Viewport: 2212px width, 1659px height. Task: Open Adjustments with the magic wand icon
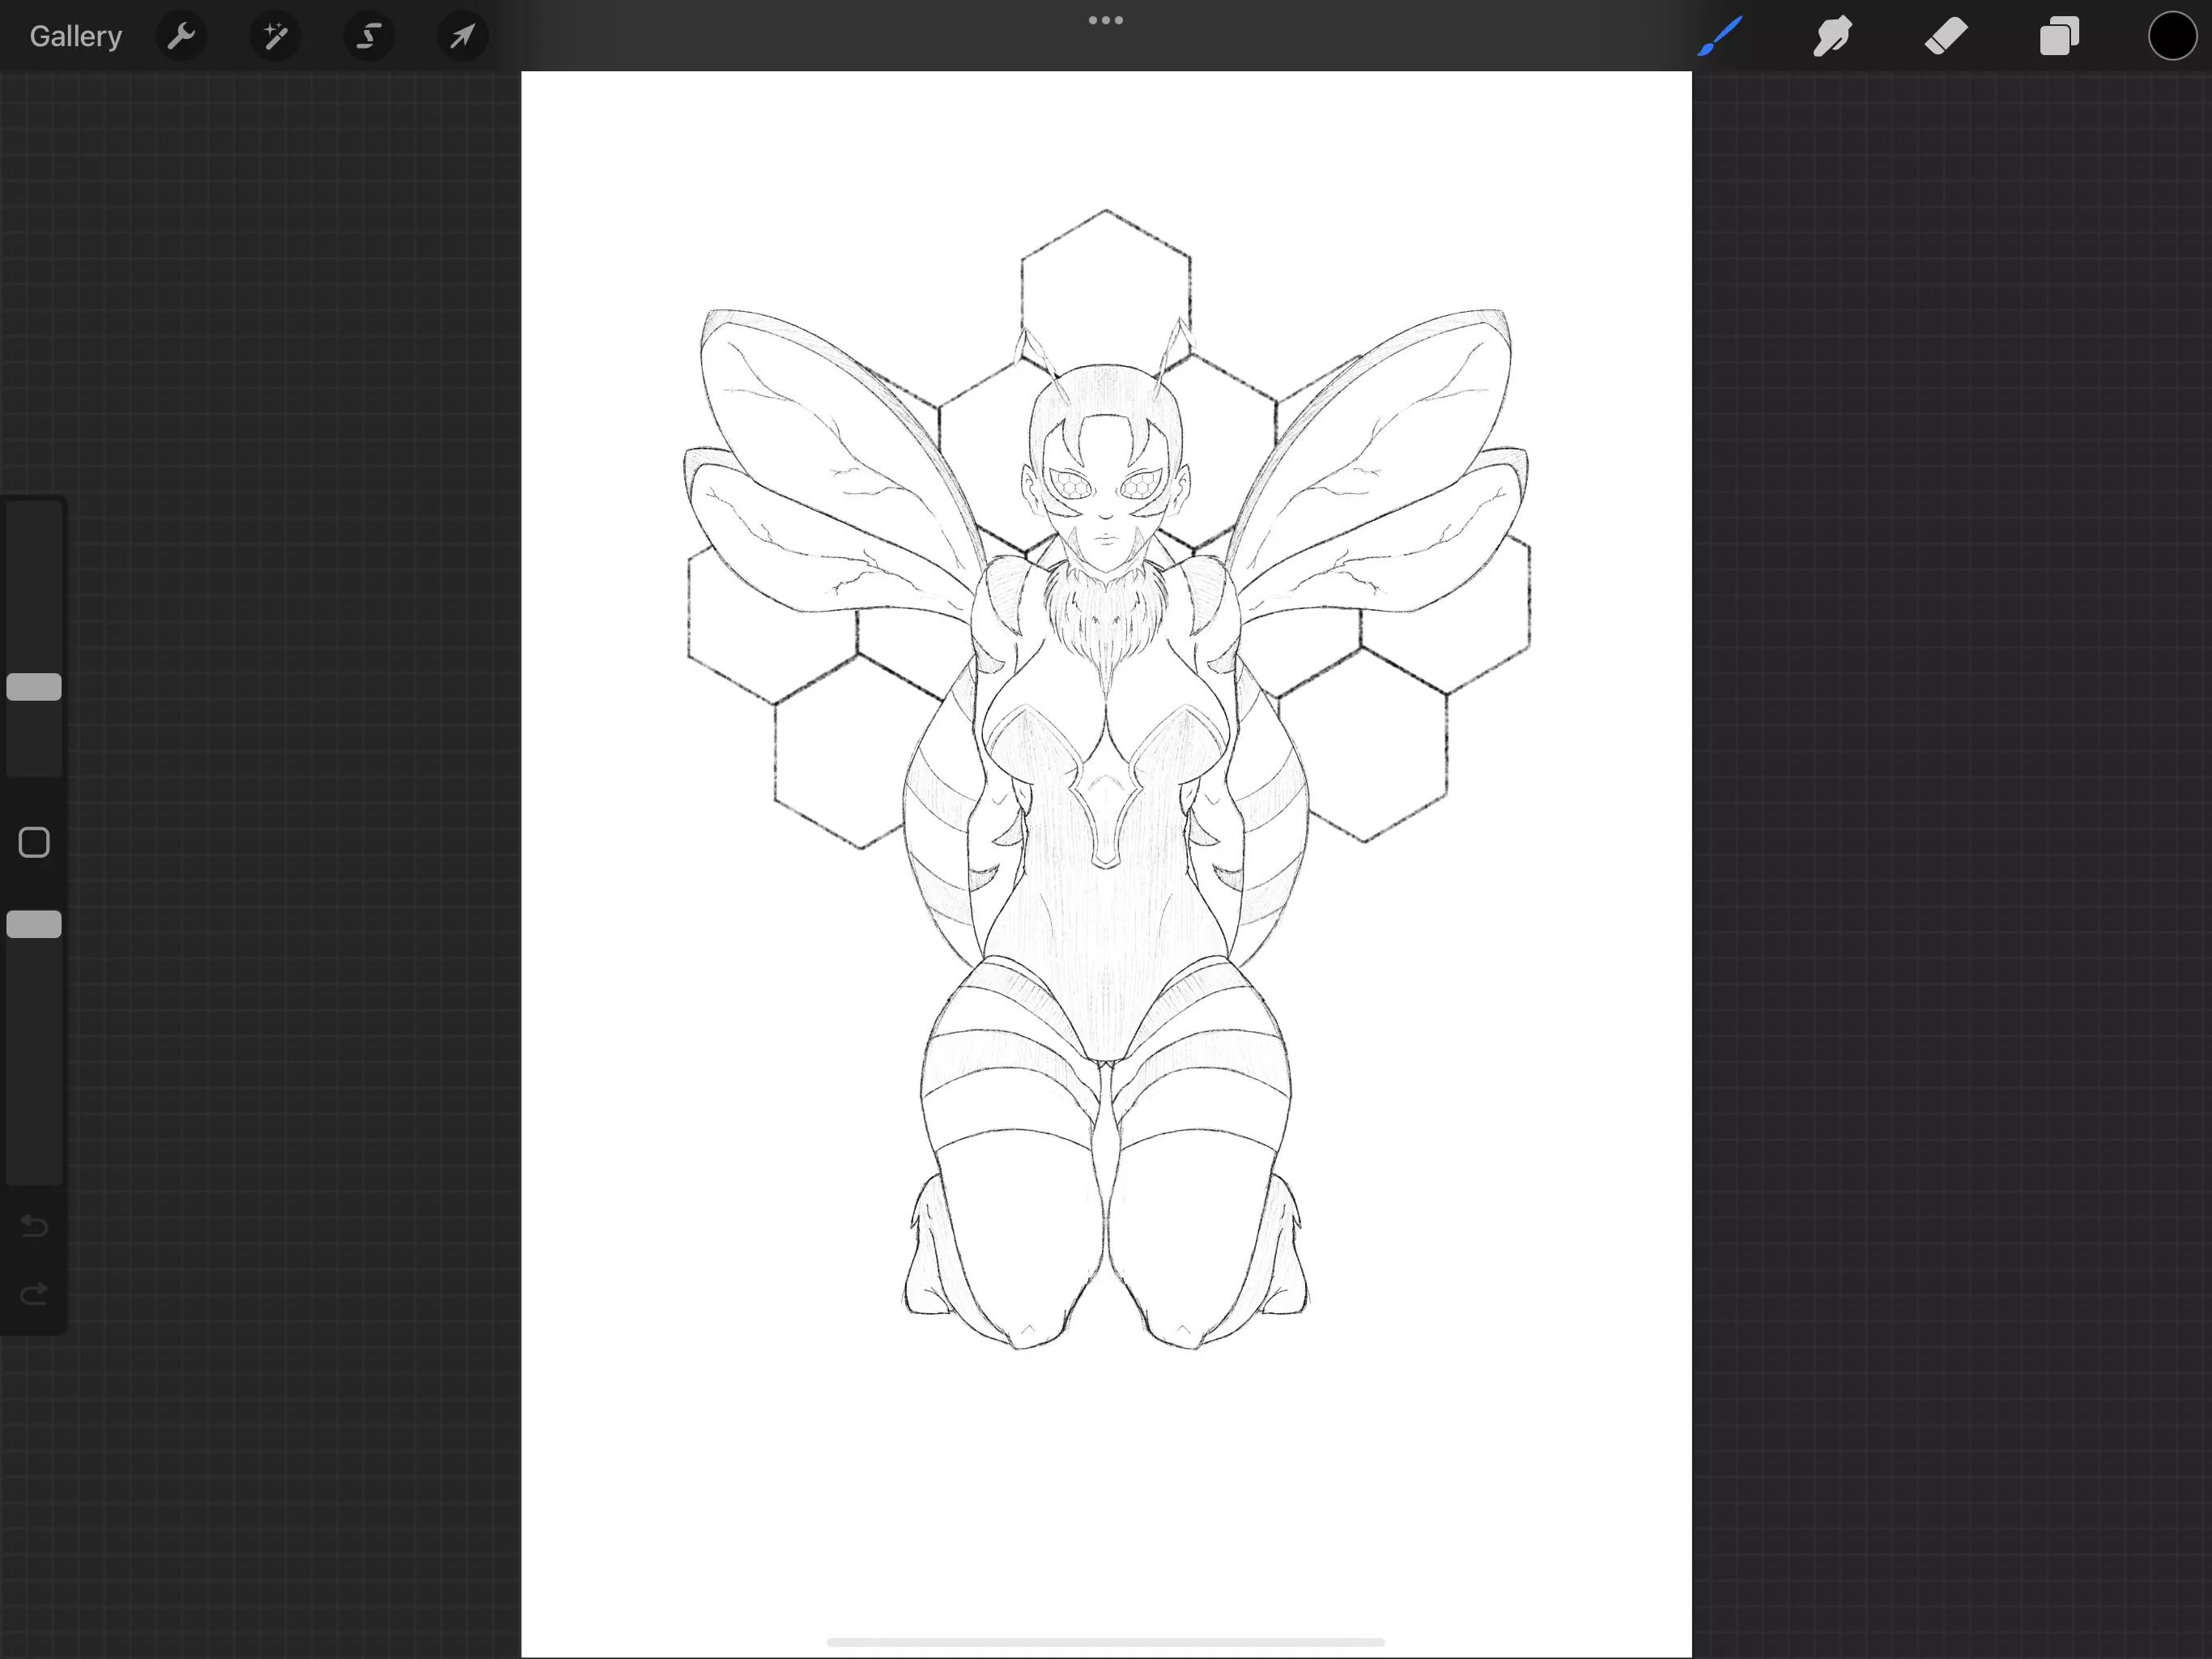tap(274, 36)
